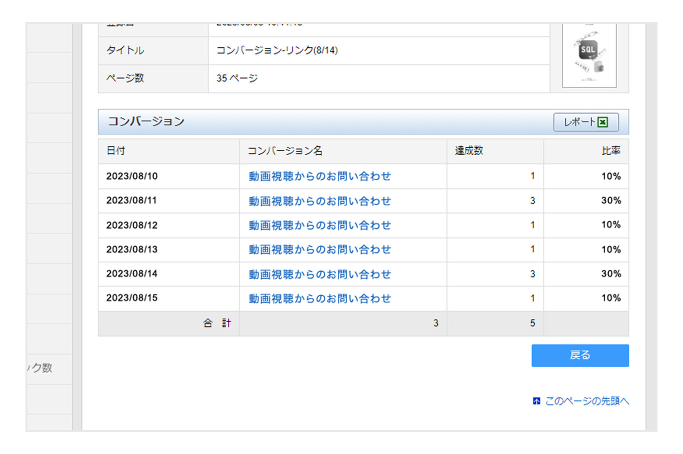Click the レポート export button
683x454 pixels.
[586, 121]
